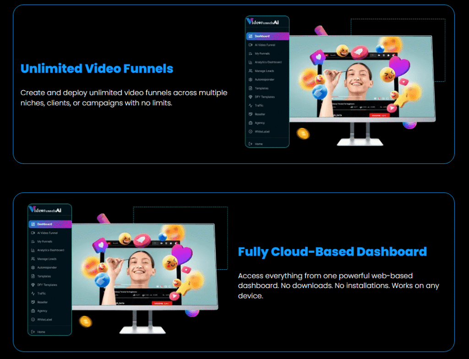Click the Analytics Dashboard chart icon
This screenshot has width=469, height=359.
[33, 250]
